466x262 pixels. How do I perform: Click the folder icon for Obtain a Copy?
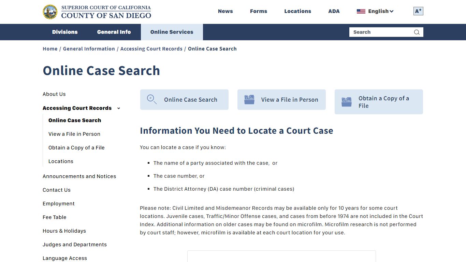click(x=347, y=102)
